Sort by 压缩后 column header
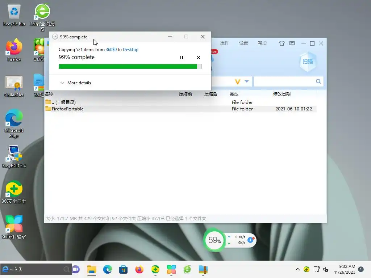371x278 pixels. tap(210, 94)
